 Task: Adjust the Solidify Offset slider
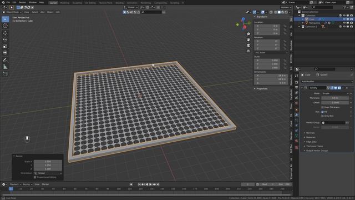pyautogui.click(x=335, y=102)
